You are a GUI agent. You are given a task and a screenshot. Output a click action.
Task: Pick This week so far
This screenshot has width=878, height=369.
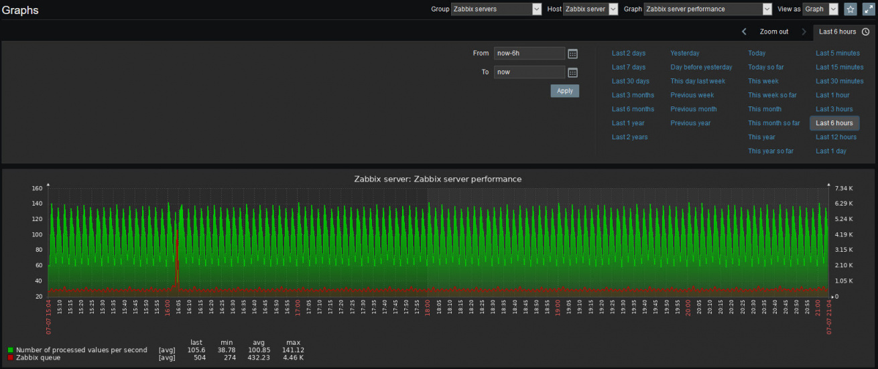pos(772,95)
